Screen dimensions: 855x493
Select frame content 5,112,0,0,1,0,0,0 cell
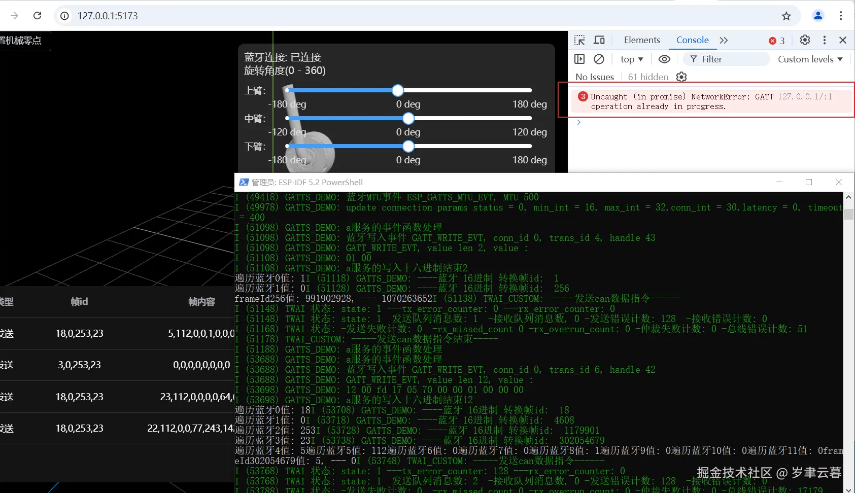click(x=201, y=333)
